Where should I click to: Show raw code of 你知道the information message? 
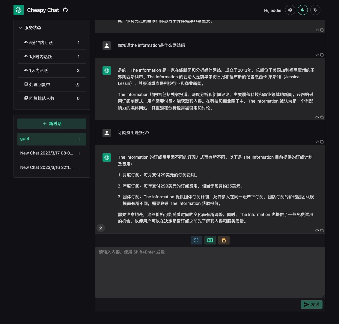[317, 55]
